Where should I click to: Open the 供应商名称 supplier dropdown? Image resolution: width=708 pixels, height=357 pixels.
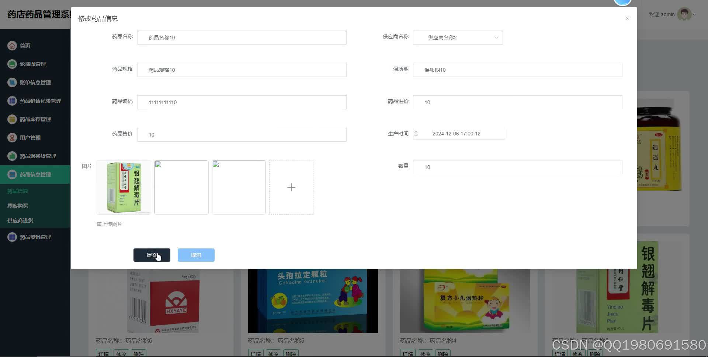tap(457, 37)
